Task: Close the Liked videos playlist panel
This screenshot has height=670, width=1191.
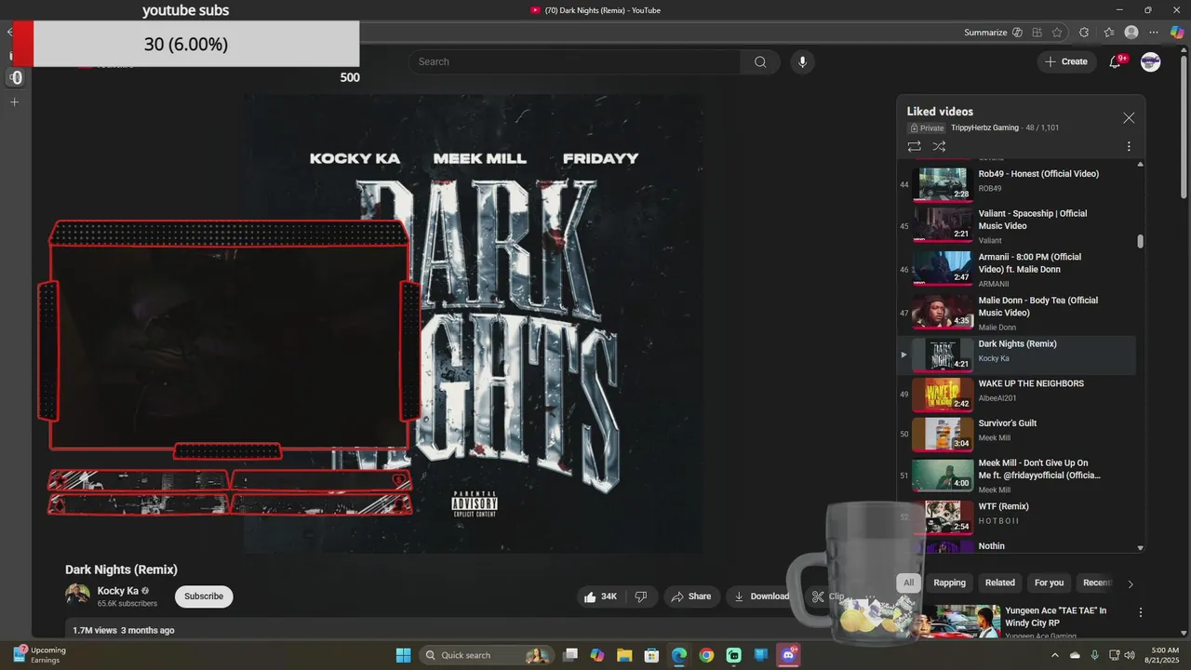Action: pyautogui.click(x=1129, y=118)
